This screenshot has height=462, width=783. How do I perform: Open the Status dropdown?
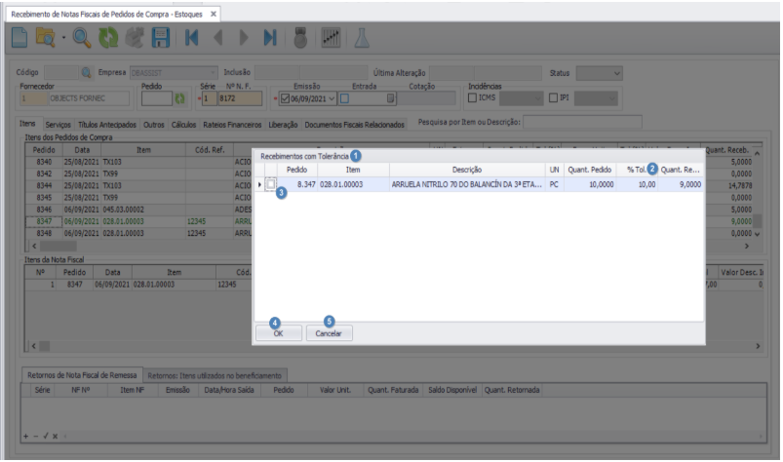(616, 73)
